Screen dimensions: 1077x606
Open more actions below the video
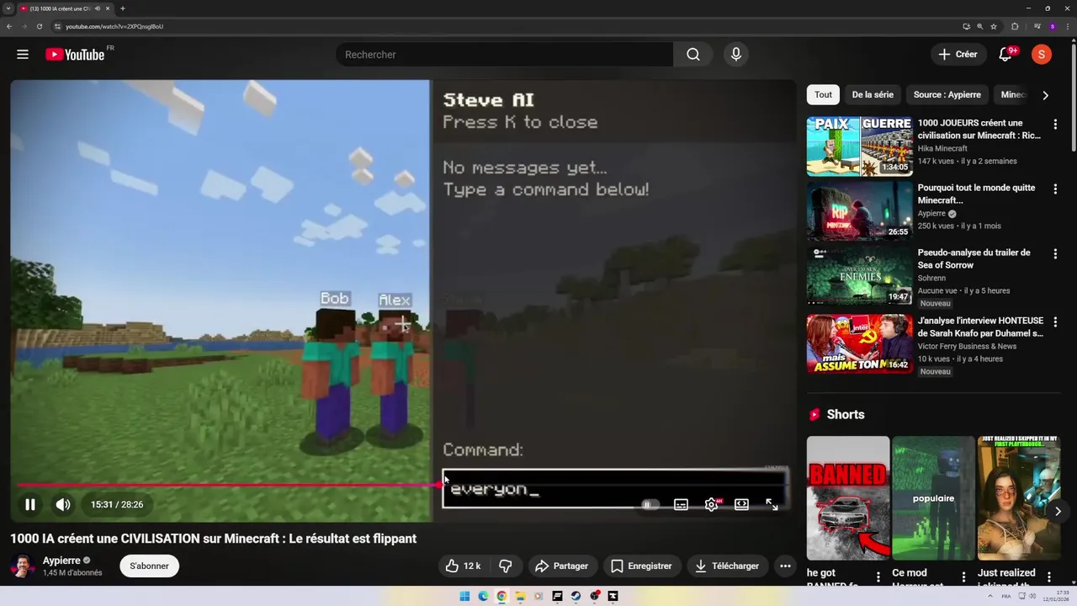785,566
